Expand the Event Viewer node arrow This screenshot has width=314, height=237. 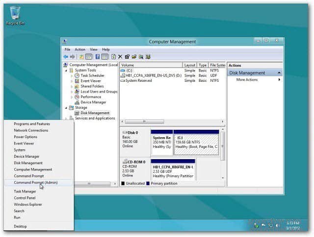[x=72, y=81]
